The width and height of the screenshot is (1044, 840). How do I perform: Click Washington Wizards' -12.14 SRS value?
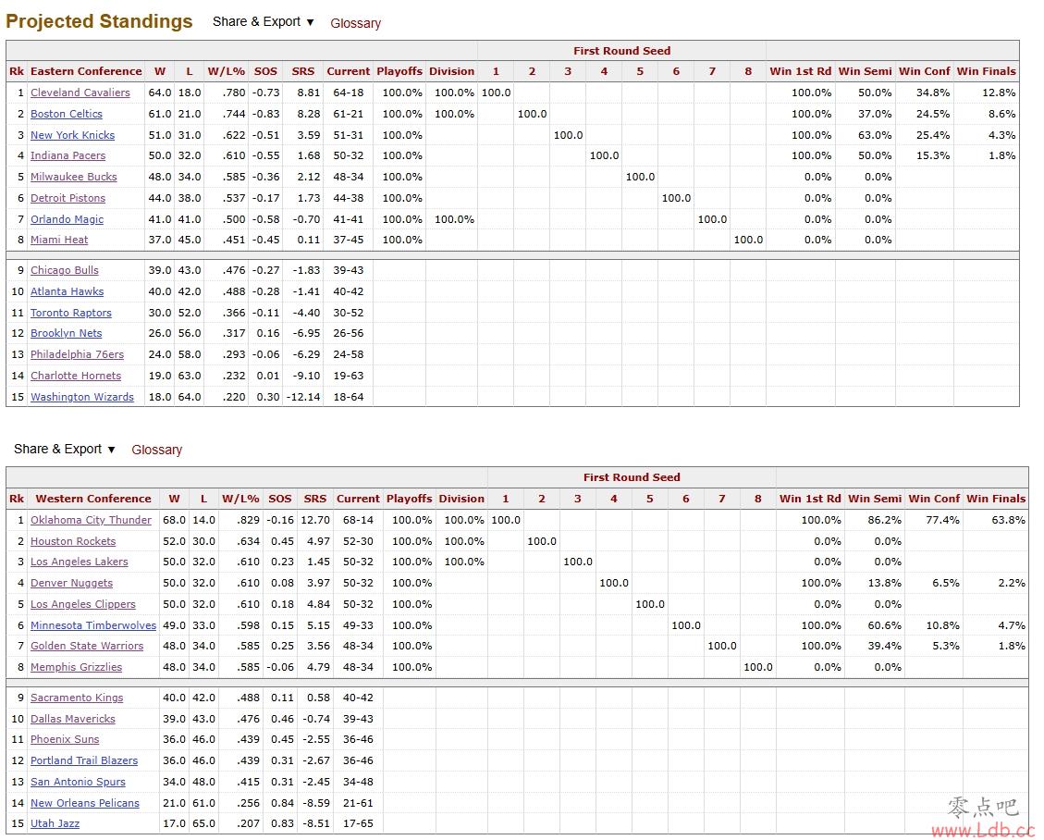pos(303,397)
